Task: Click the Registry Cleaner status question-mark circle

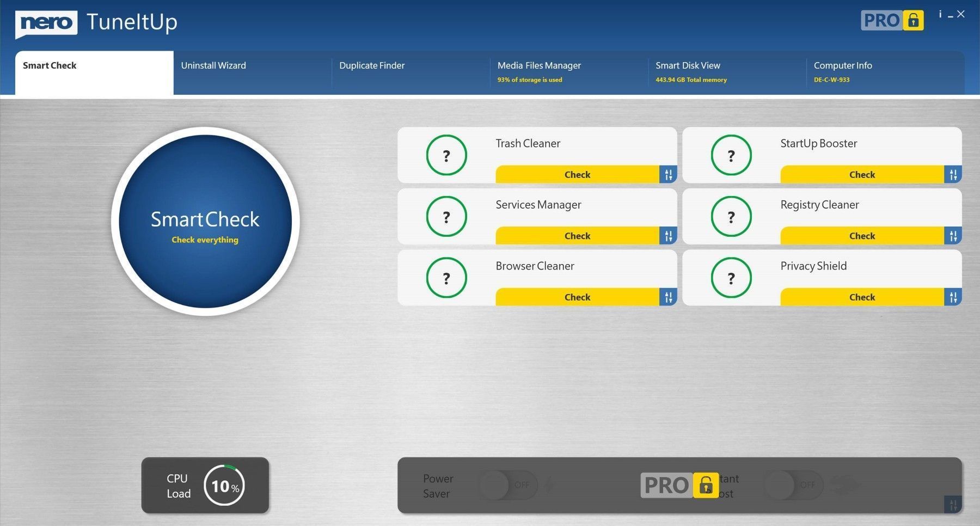Action: pyautogui.click(x=731, y=217)
